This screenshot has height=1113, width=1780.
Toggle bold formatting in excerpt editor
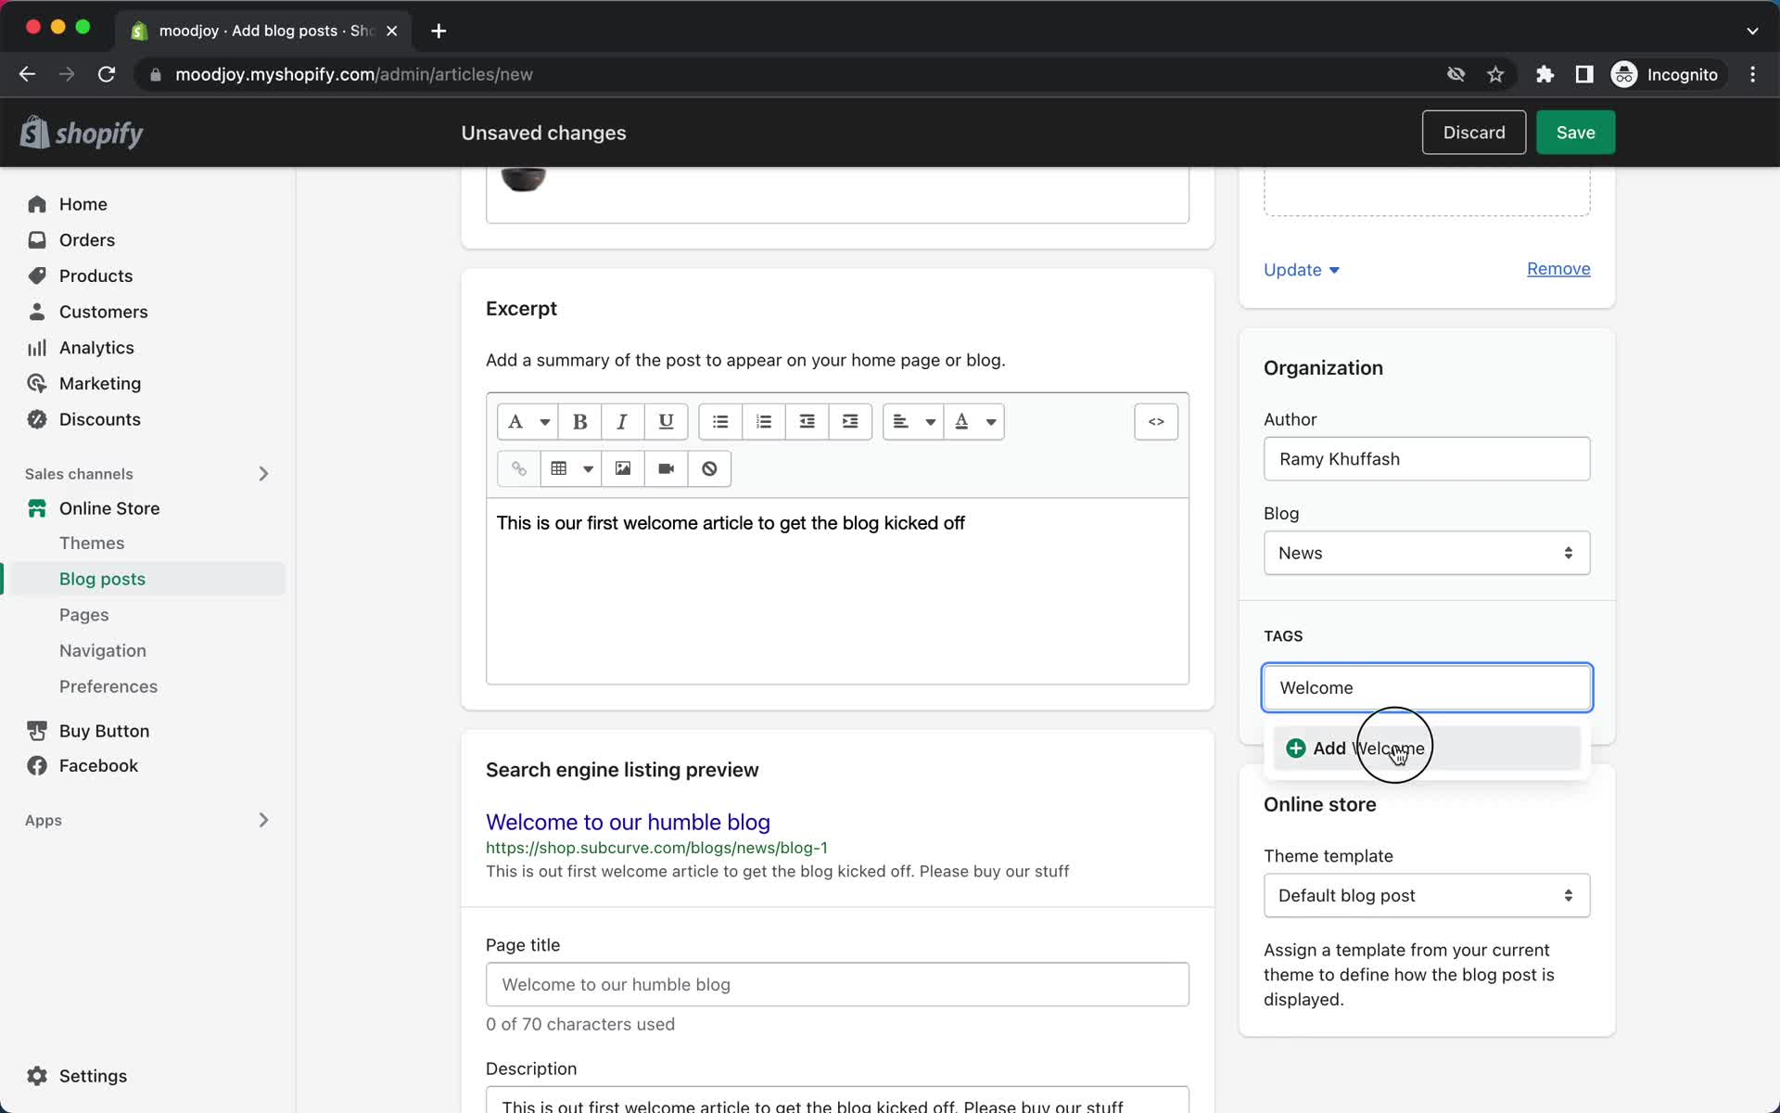(x=580, y=422)
